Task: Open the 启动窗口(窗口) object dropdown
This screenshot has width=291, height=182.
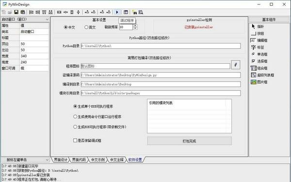Action: point(47,19)
